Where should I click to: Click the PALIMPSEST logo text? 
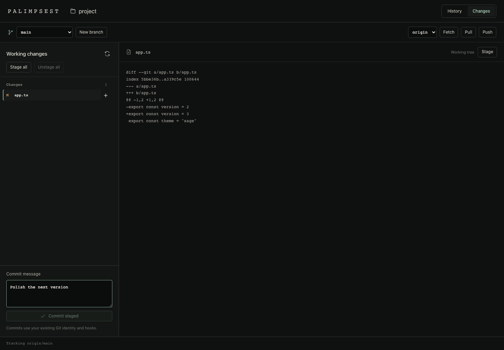[33, 11]
